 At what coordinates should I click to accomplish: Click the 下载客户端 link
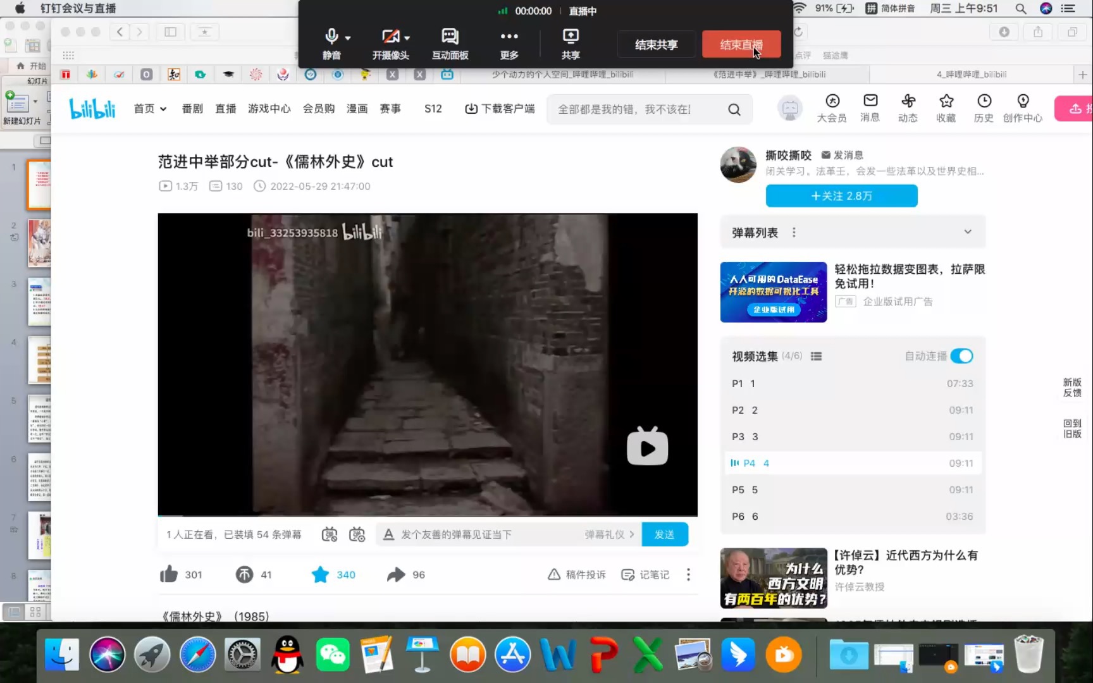(x=500, y=109)
